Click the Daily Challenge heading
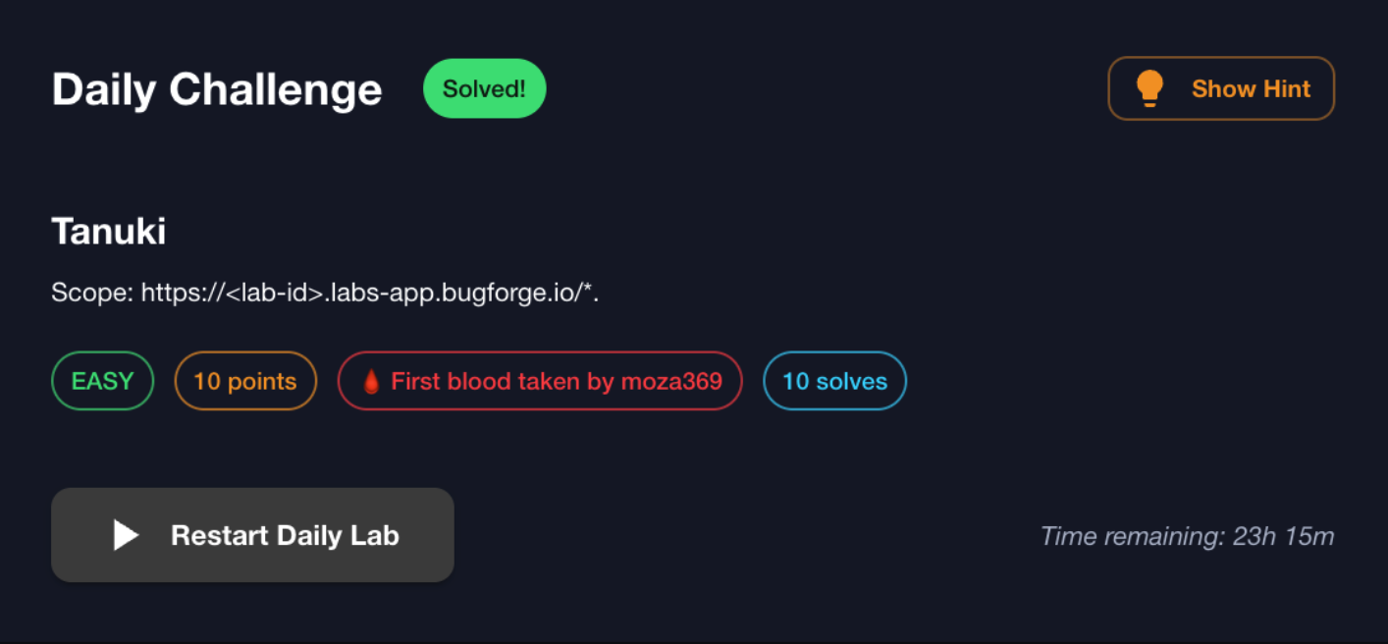 click(217, 89)
